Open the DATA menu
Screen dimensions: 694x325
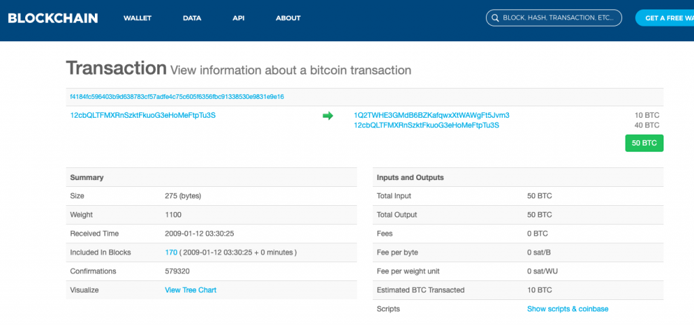click(192, 18)
